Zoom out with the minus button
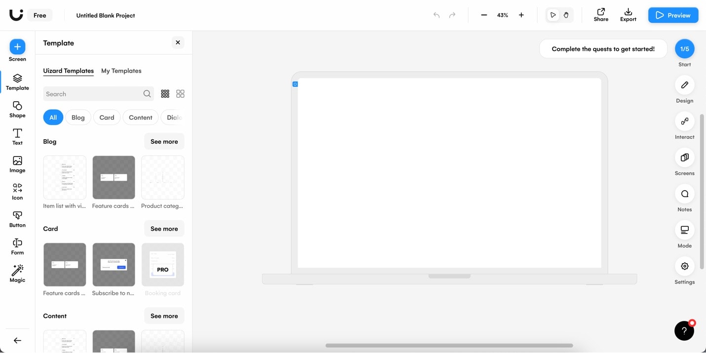706x353 pixels. click(484, 15)
